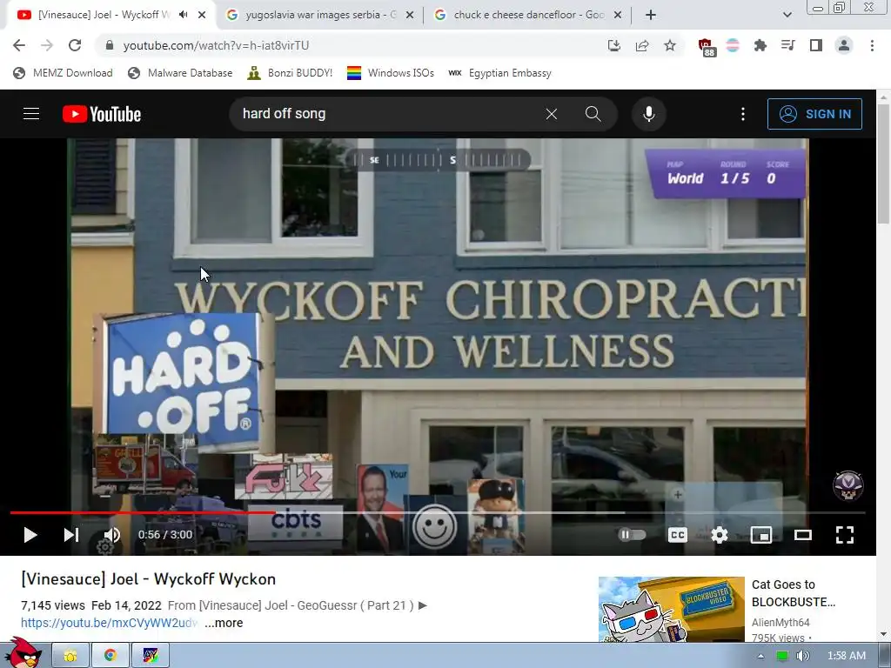The height and width of the screenshot is (668, 891).
Task: Open YouTube settings three-dot menu
Action: pyautogui.click(x=742, y=114)
